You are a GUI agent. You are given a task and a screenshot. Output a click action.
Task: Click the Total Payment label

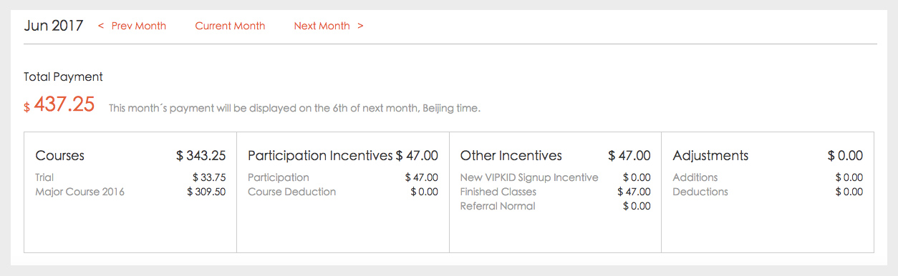pos(63,77)
